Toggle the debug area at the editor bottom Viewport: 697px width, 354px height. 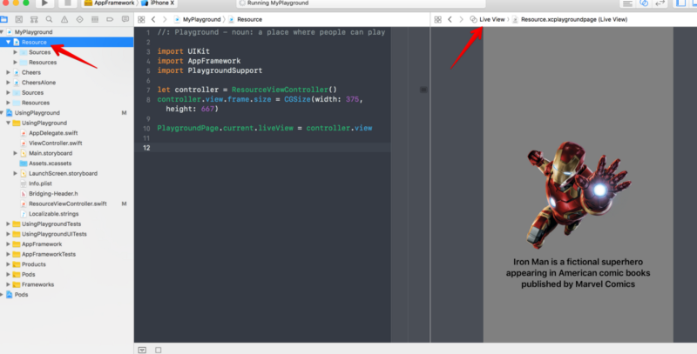point(142,350)
